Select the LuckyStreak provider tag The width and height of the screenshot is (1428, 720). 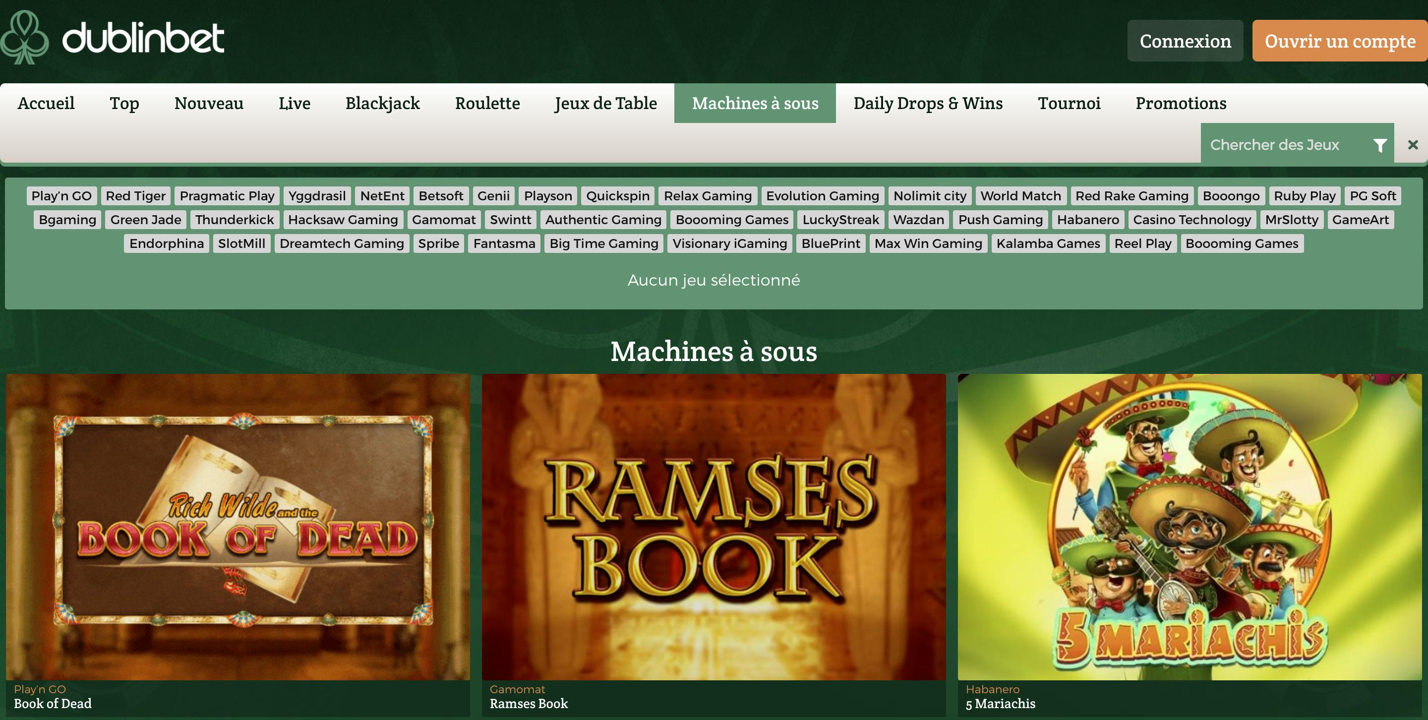click(x=840, y=220)
